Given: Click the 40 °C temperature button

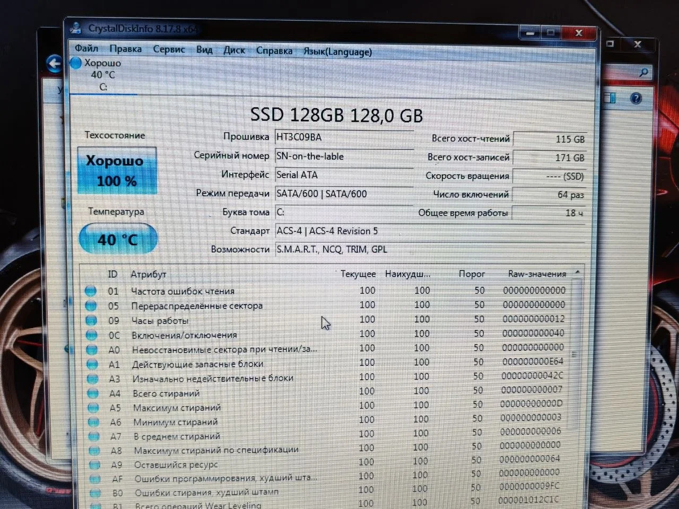Looking at the screenshot, I should pos(118,240).
